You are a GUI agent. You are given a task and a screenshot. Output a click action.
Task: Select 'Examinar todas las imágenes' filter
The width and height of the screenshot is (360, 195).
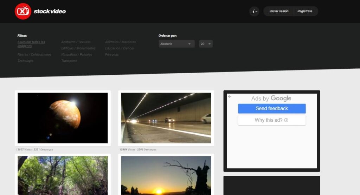[31, 44]
